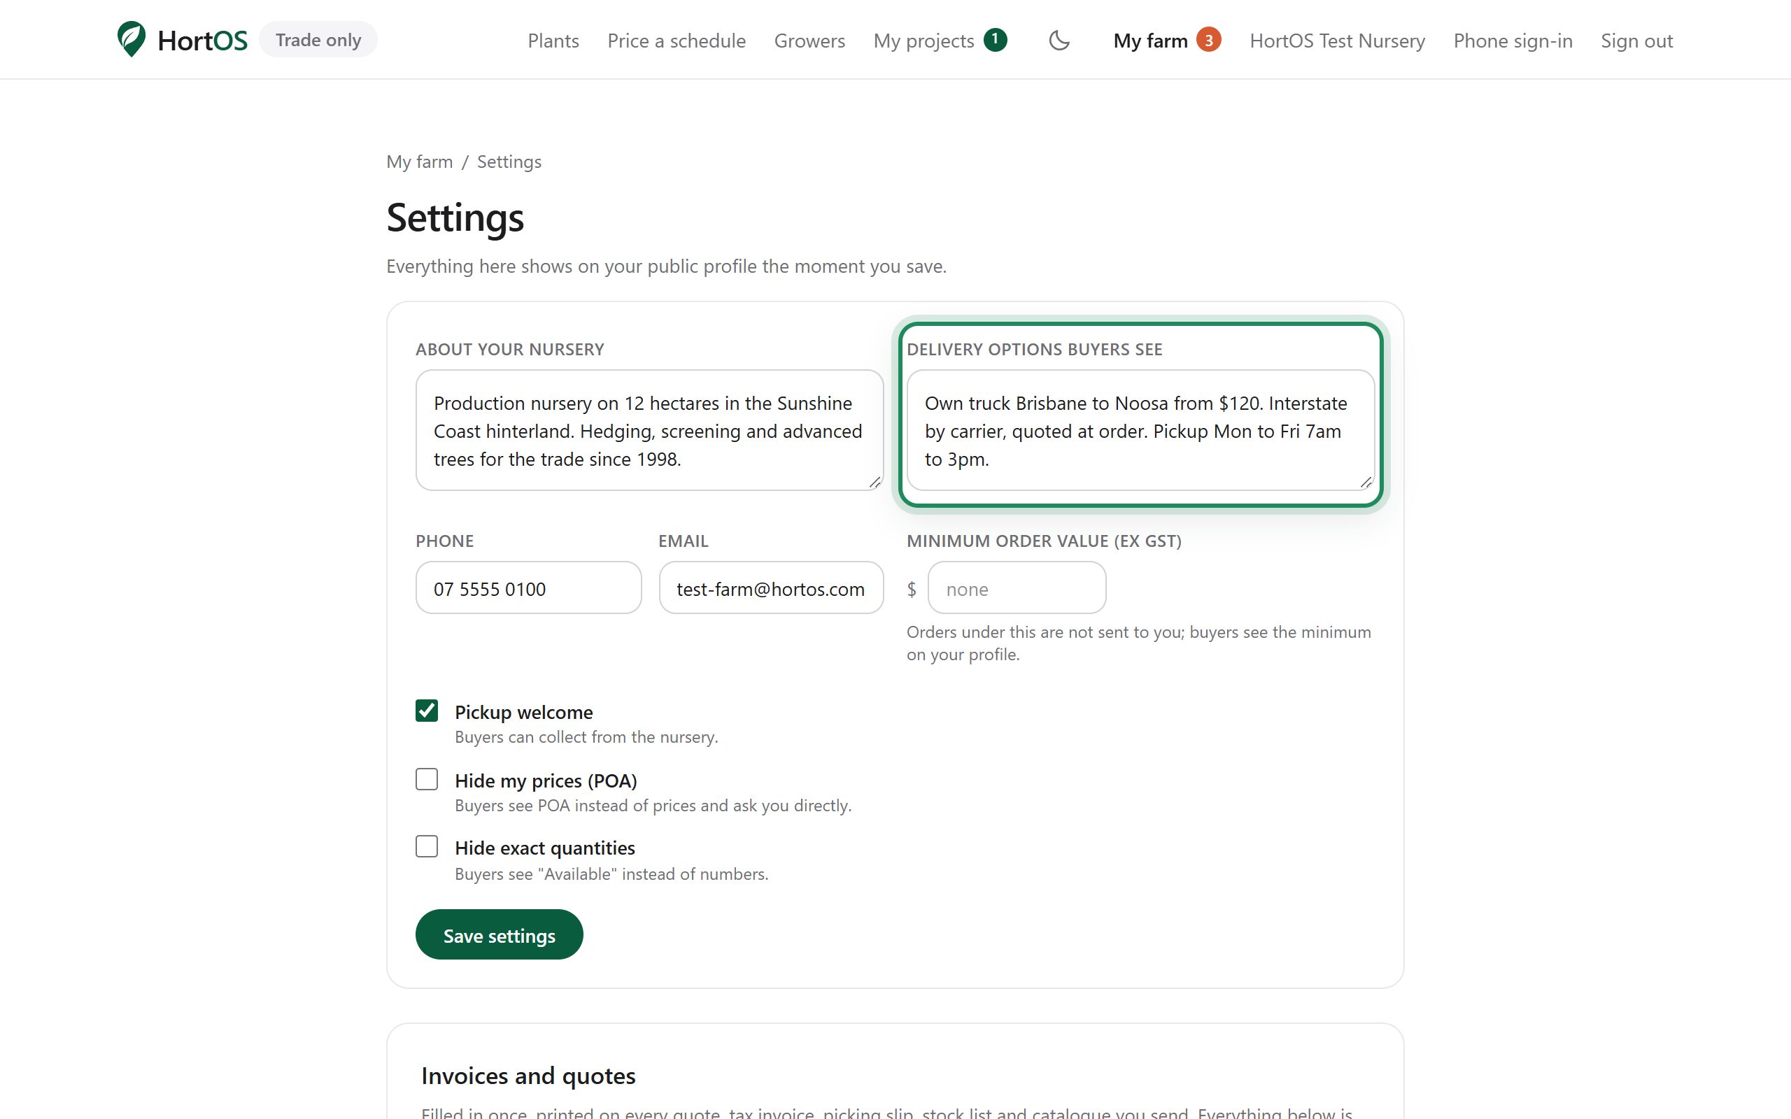The width and height of the screenshot is (1791, 1119).
Task: Click 'Buyers can collect from the nursery.' text
Action: 586,737
